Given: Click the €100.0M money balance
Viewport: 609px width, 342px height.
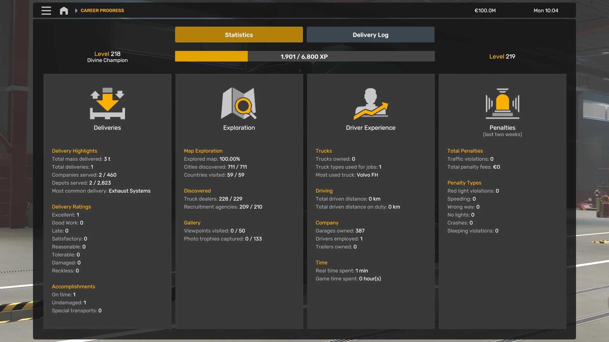Looking at the screenshot, I should tap(485, 10).
